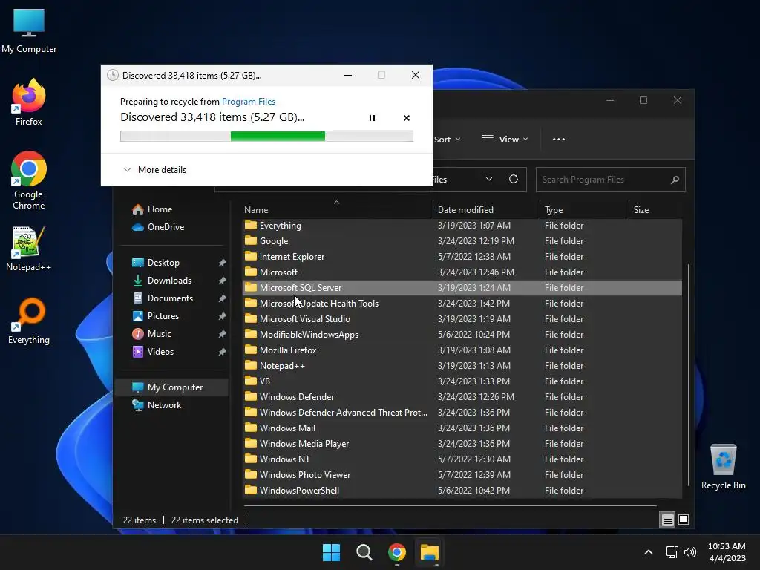Select the Google folder row
This screenshot has height=570, width=760.
(x=462, y=241)
